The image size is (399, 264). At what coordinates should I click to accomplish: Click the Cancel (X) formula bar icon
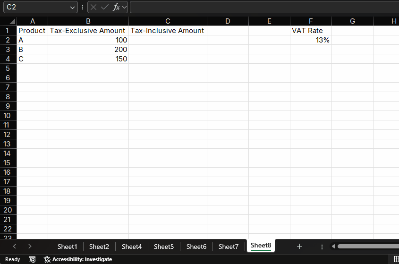[93, 7]
